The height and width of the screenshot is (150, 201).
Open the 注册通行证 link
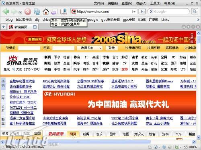pyautogui.click(x=133, y=48)
